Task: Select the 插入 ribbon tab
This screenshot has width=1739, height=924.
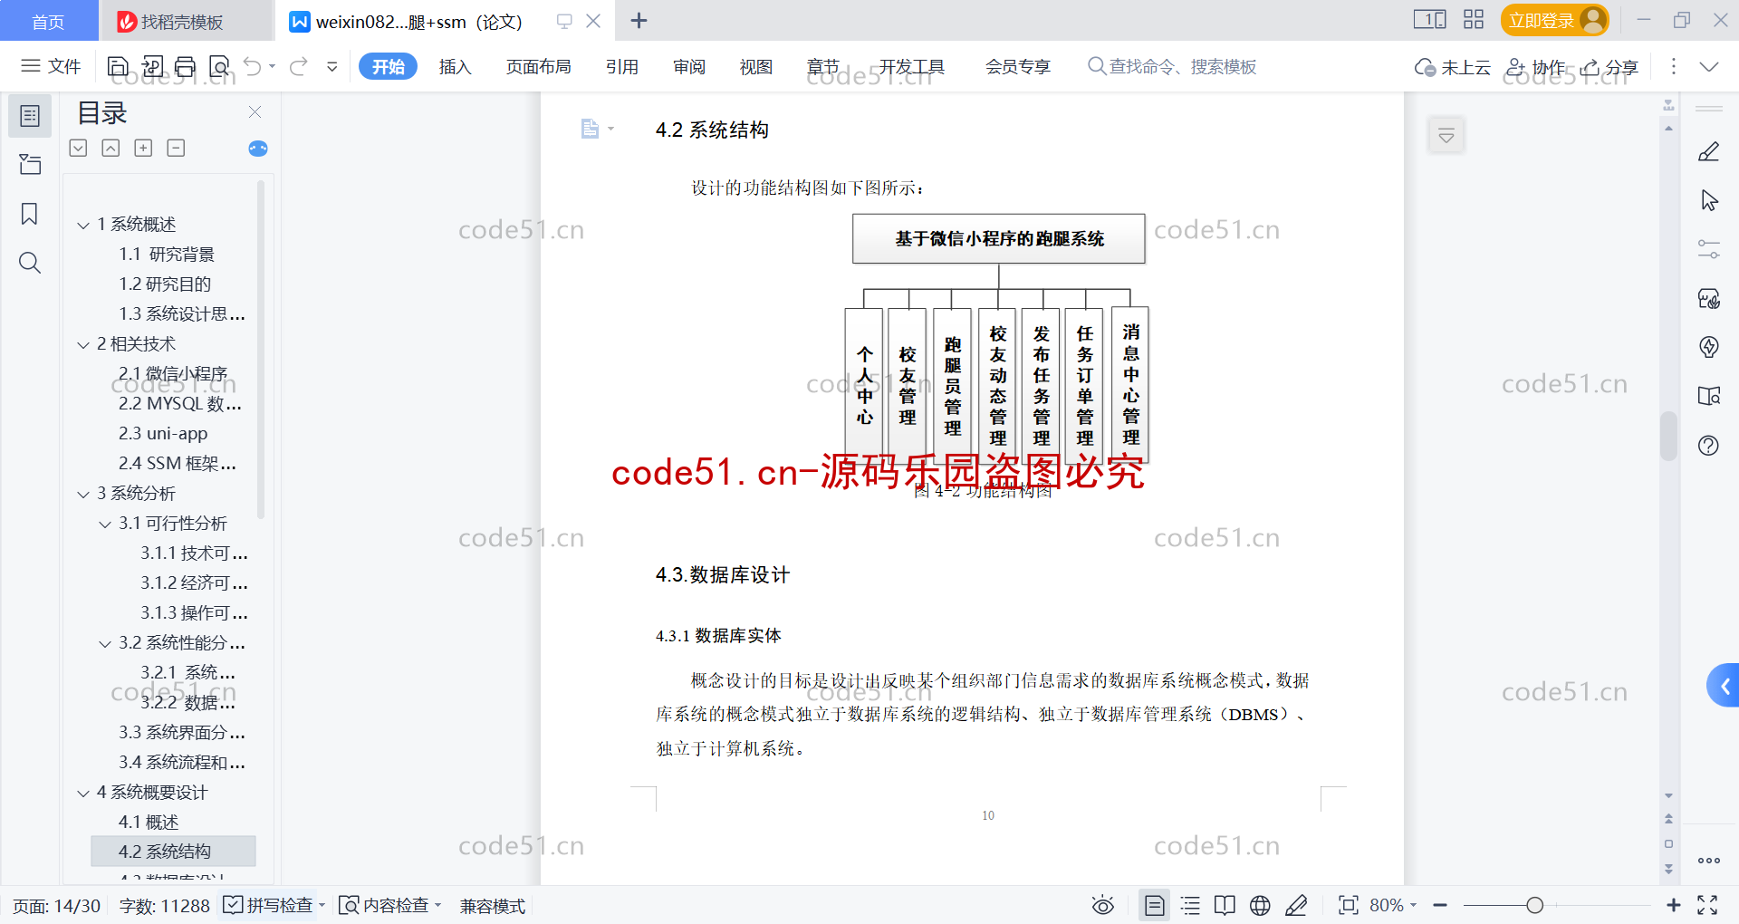Action: point(455,66)
